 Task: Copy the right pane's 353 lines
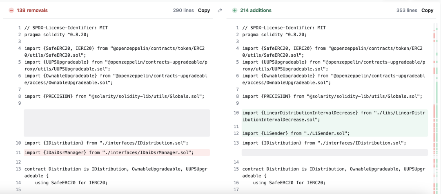(x=427, y=10)
